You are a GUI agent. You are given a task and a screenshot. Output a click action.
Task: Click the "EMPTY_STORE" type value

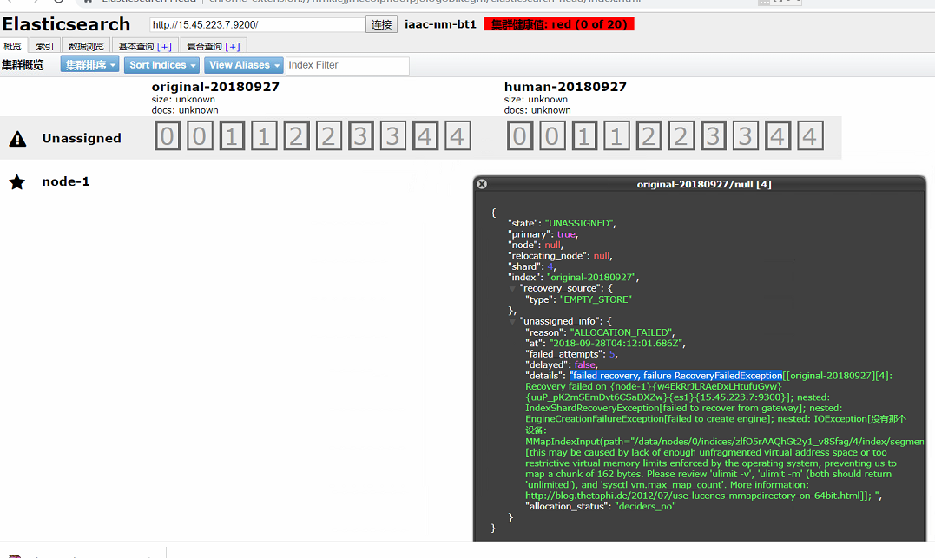(596, 299)
